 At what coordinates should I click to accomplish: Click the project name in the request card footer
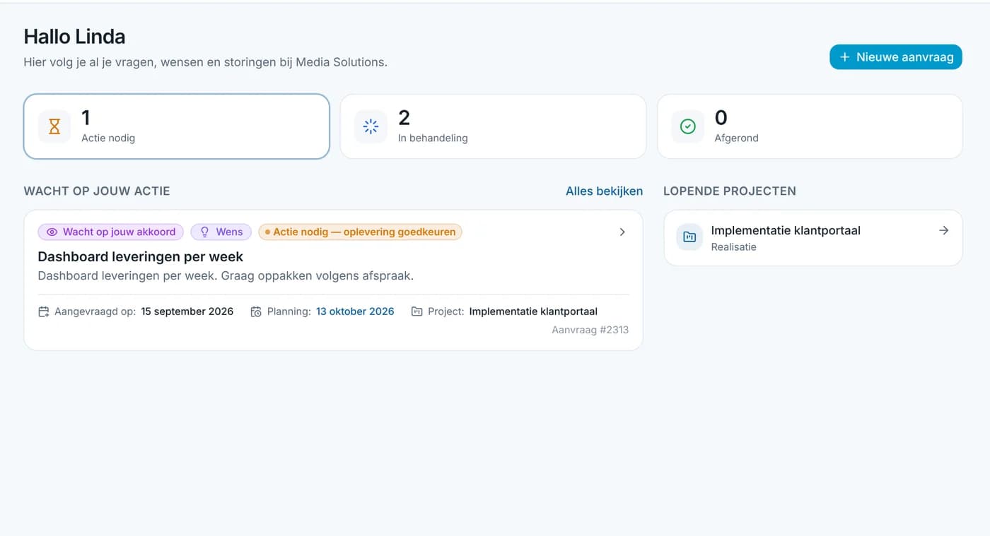pyautogui.click(x=533, y=311)
